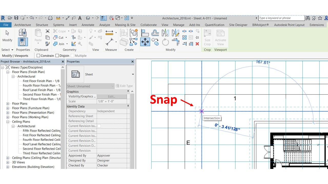
Task: Click the Save icon in quick access toolbar
Action: pos(16,18)
